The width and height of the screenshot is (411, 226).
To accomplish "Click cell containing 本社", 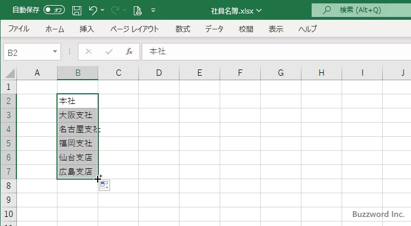I will coord(78,101).
